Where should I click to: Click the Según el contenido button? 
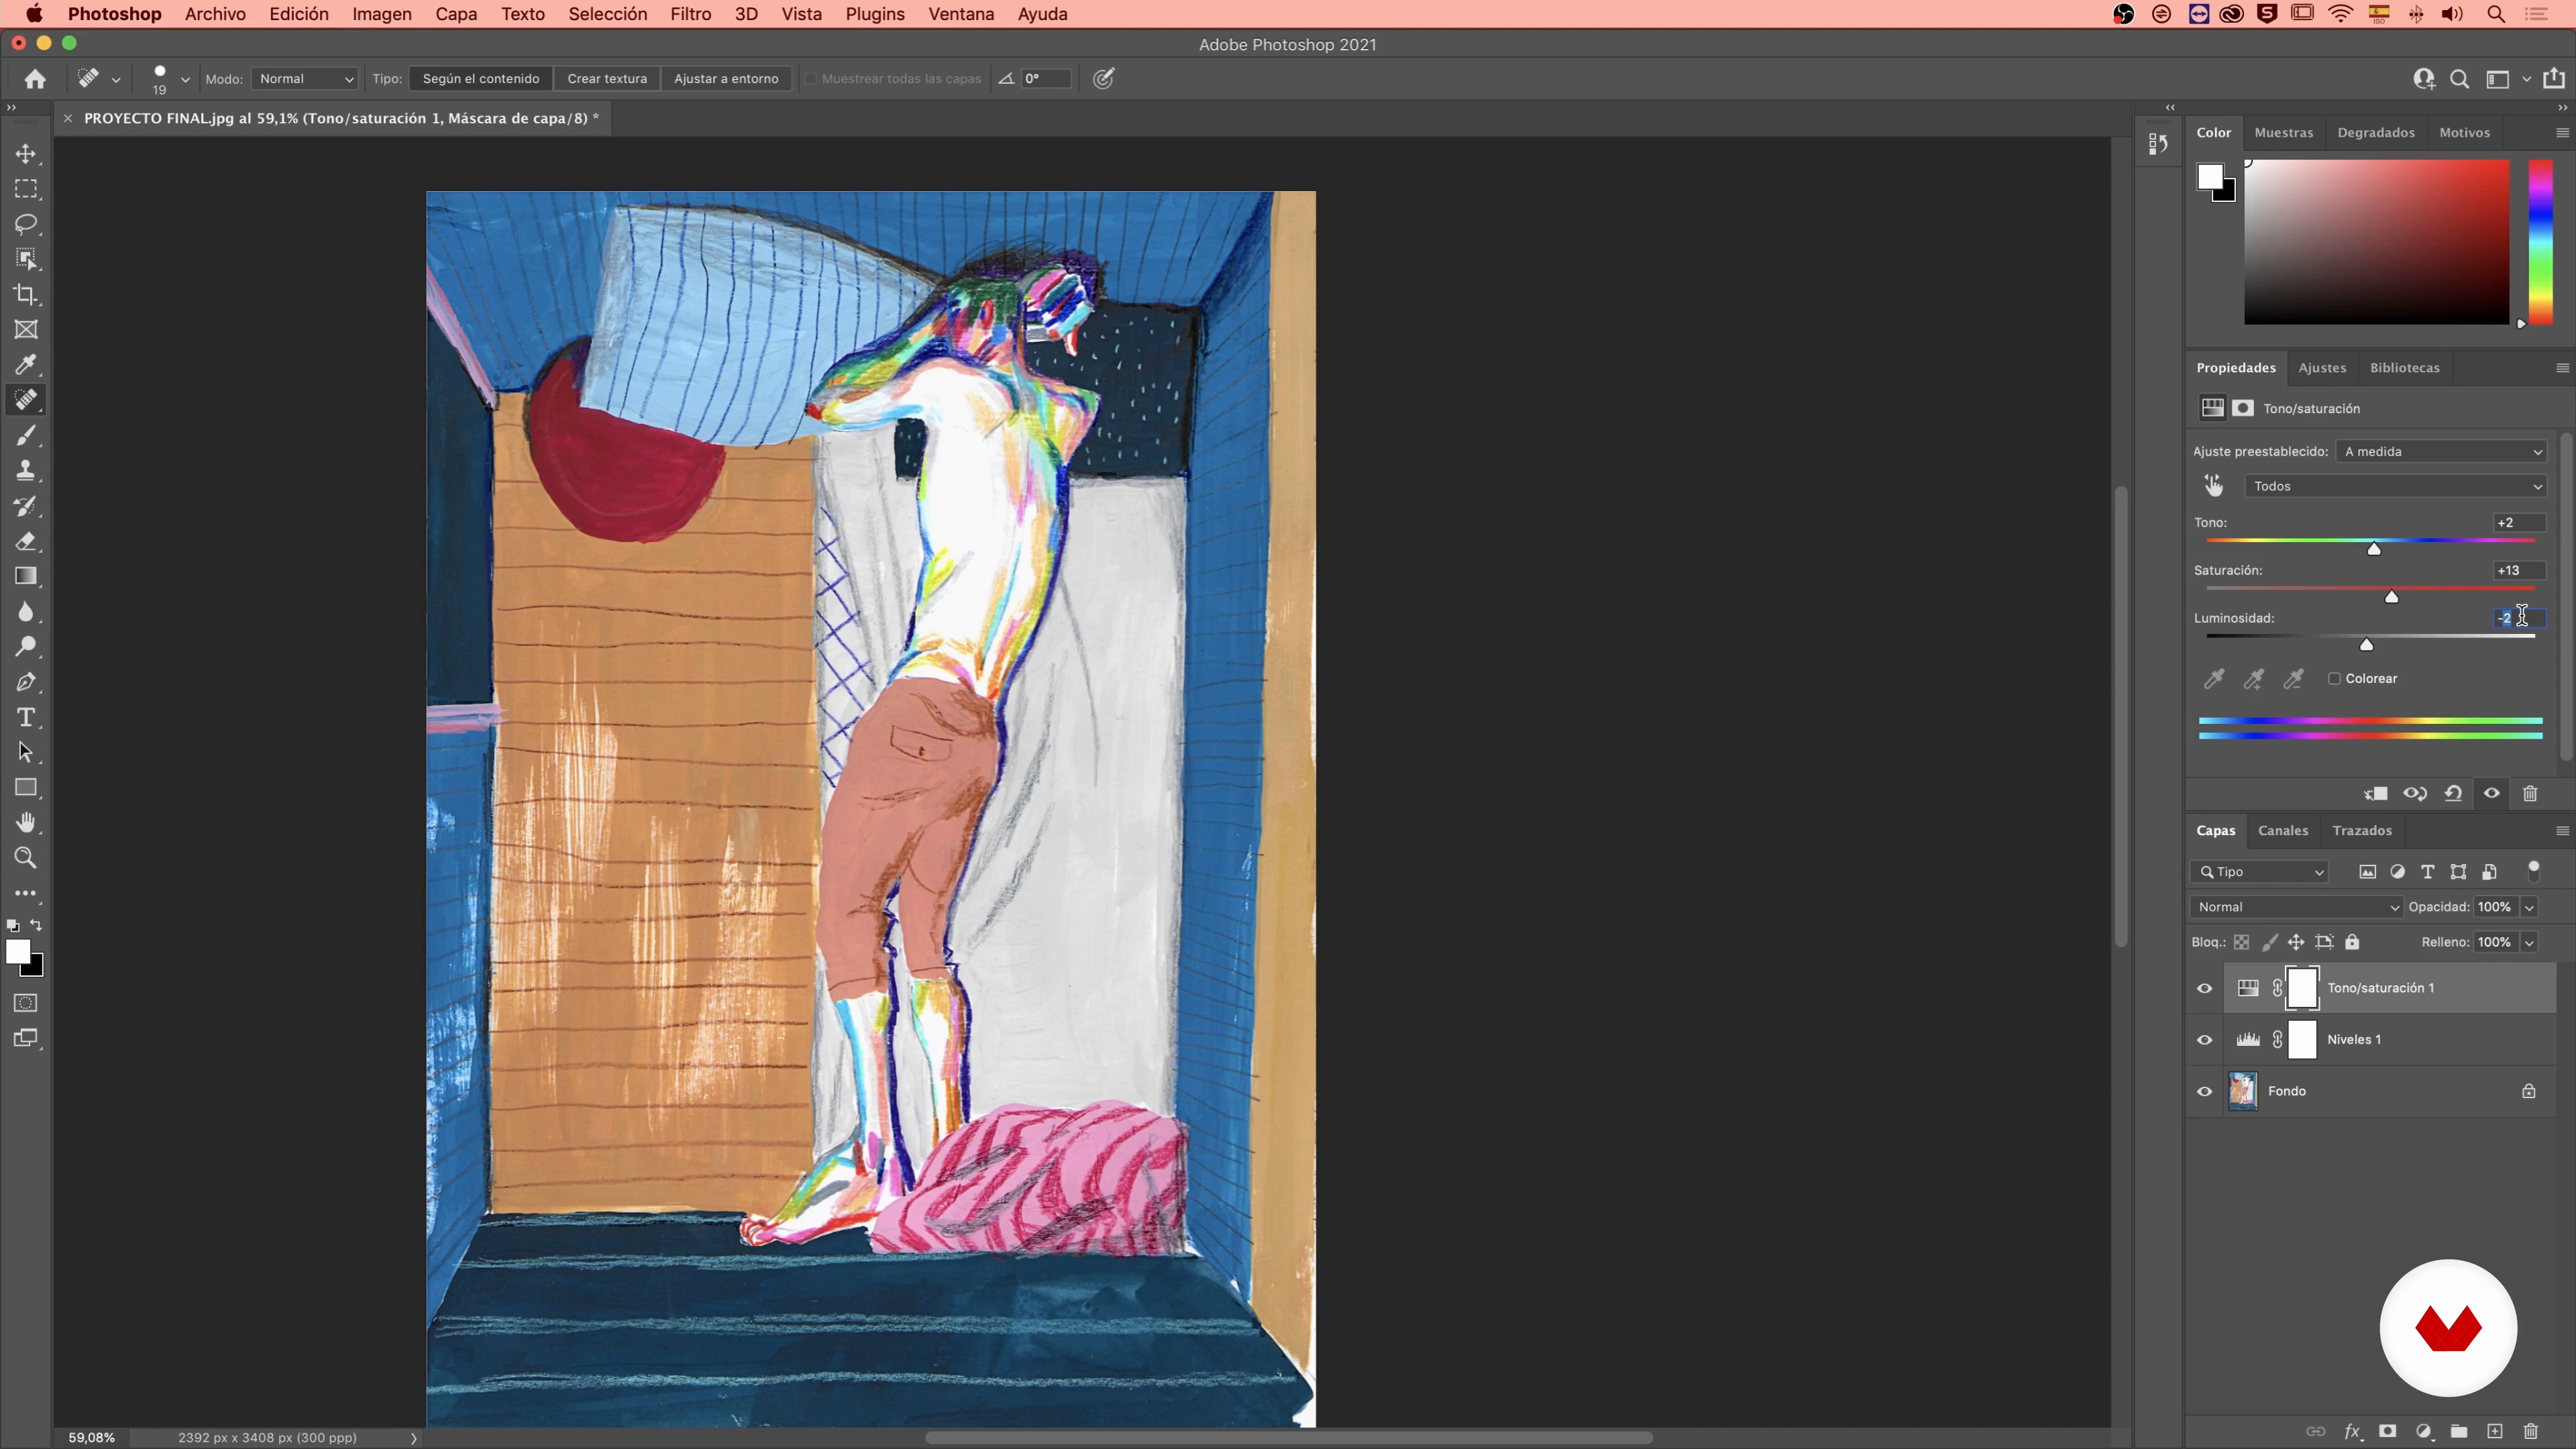point(481,79)
